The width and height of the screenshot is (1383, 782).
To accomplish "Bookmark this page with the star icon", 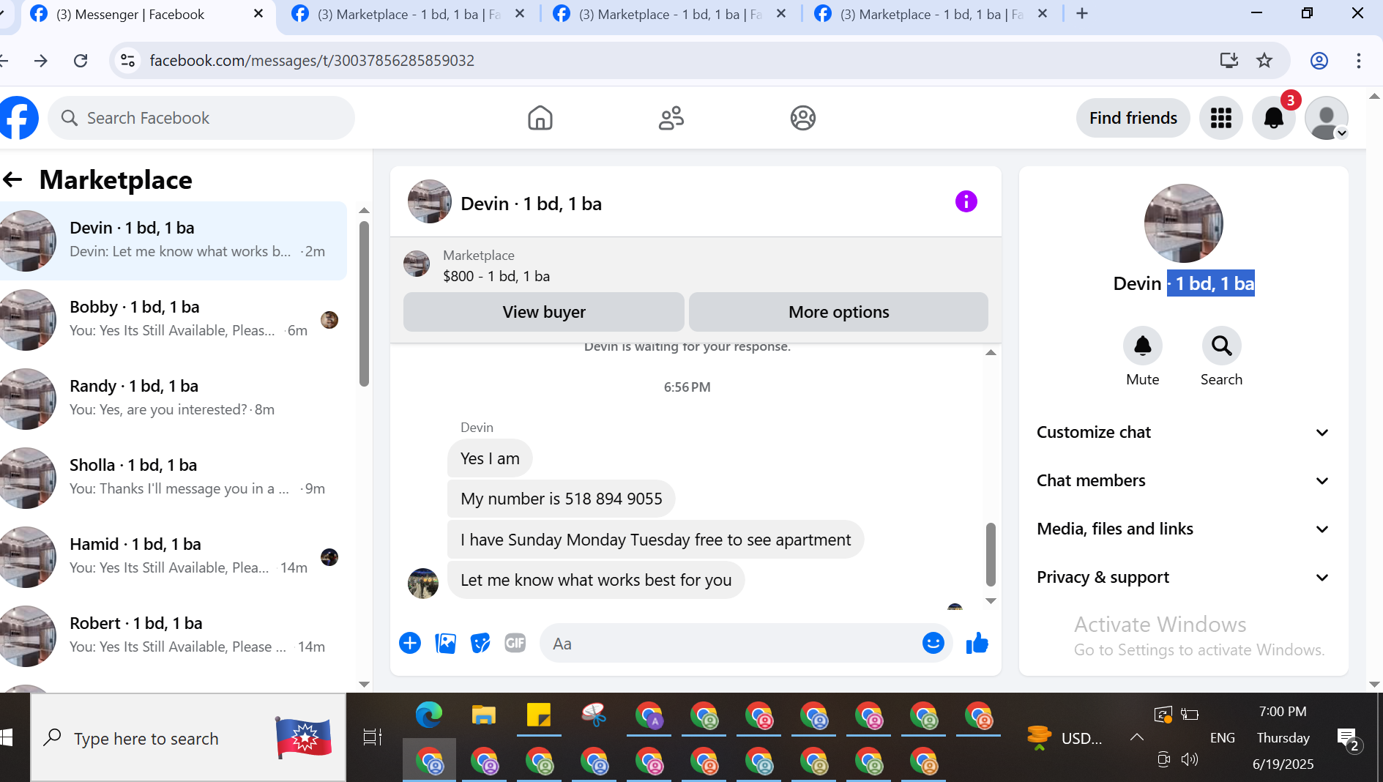I will click(x=1264, y=61).
